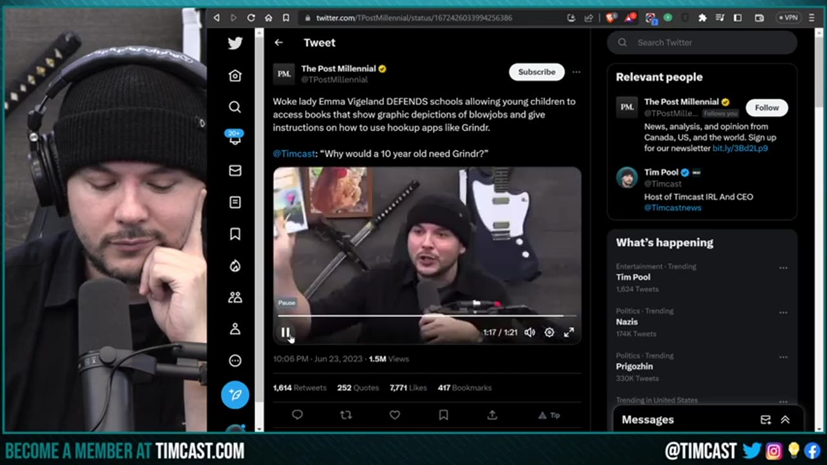This screenshot has width=827, height=465.
Task: Open the Home feed icon
Action: coord(235,76)
